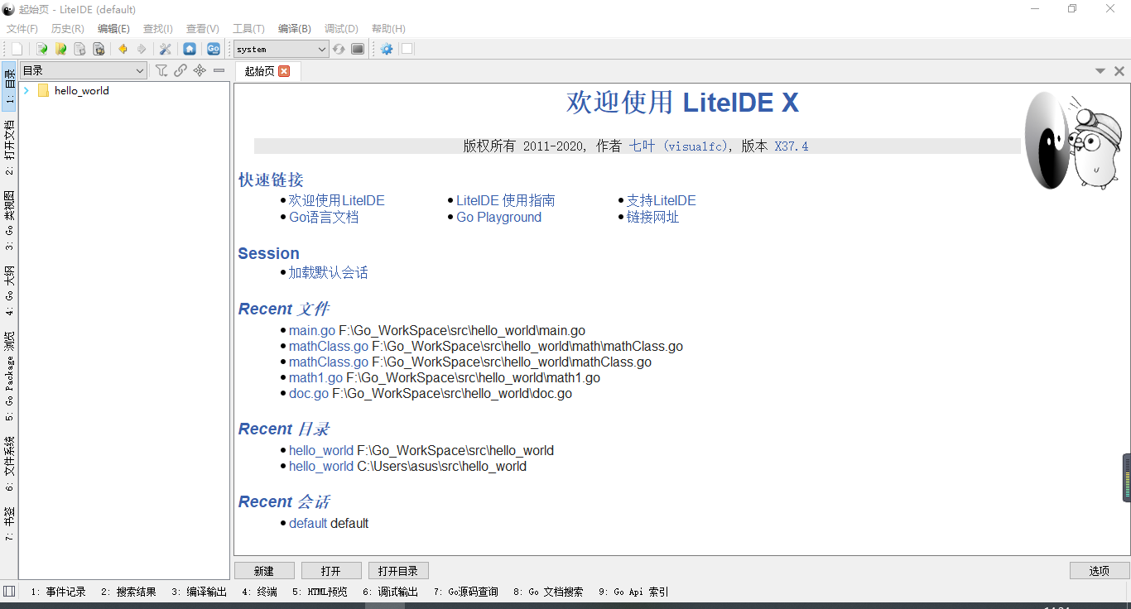Click the Open file toolbar icon
This screenshot has height=609, width=1131.
pyautogui.click(x=41, y=49)
